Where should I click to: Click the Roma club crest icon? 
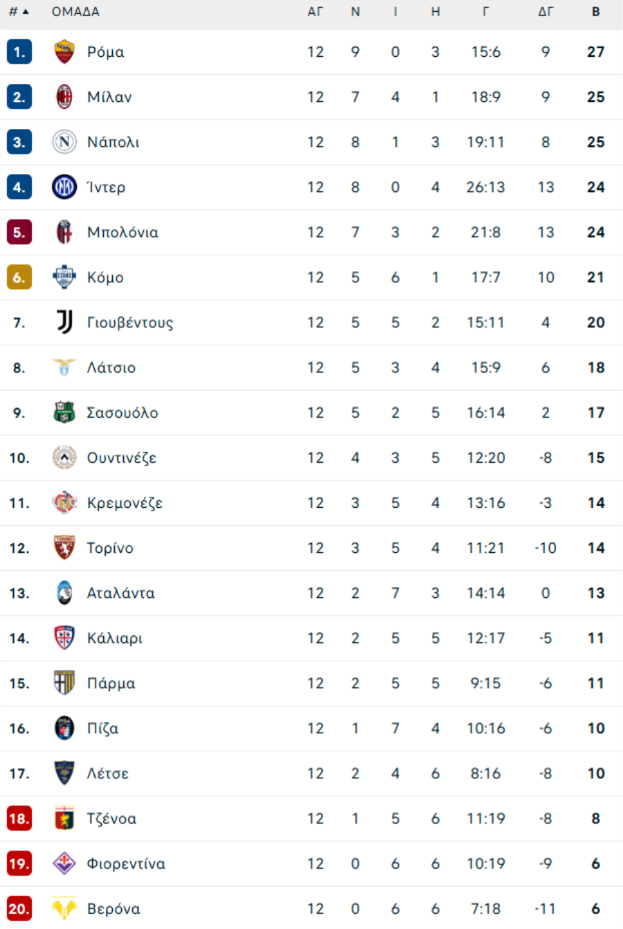click(64, 52)
